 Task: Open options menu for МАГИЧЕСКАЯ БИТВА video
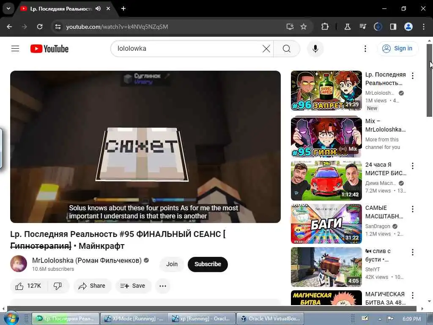pos(413,295)
